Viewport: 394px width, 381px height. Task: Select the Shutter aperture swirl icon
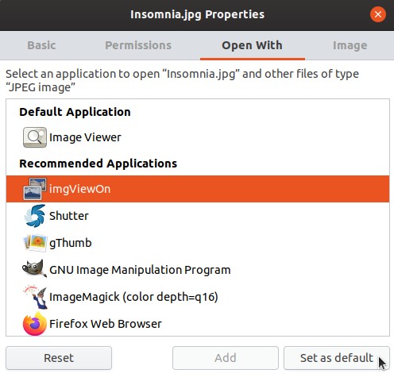[x=35, y=216]
